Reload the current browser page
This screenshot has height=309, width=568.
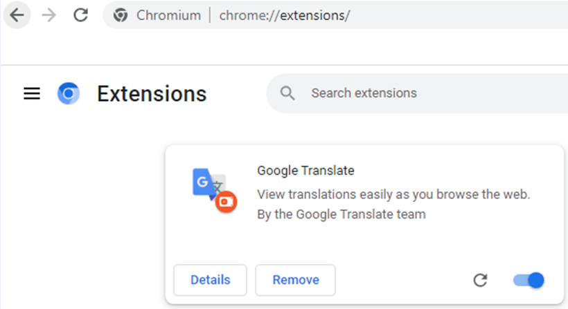point(80,15)
